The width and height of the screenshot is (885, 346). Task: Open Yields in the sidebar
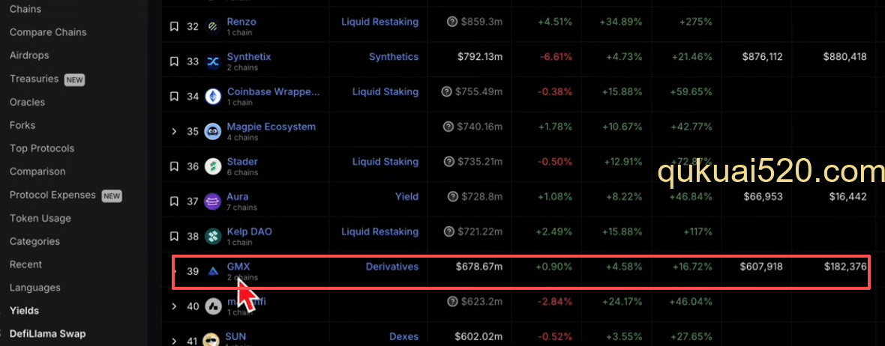(x=24, y=311)
